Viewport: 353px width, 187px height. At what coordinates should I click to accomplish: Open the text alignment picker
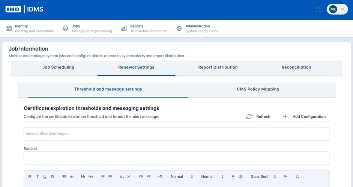pyautogui.click(x=285, y=177)
